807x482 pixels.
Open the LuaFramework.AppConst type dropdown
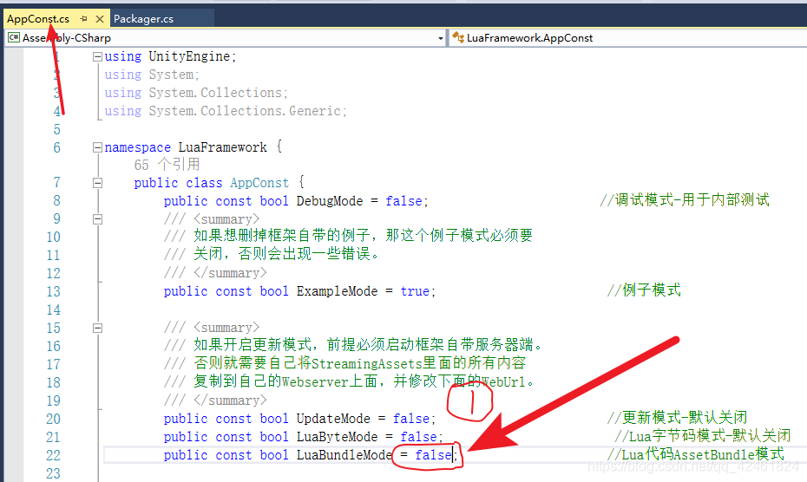click(x=628, y=38)
